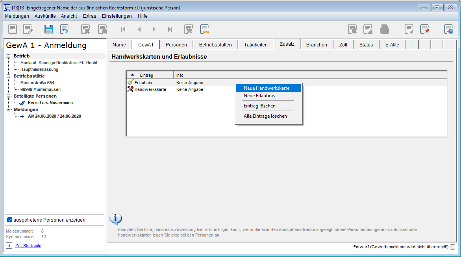This screenshot has width=461, height=257.
Task: Select 'Herrn Lars Mustermann' in tree
Action: tap(50, 103)
